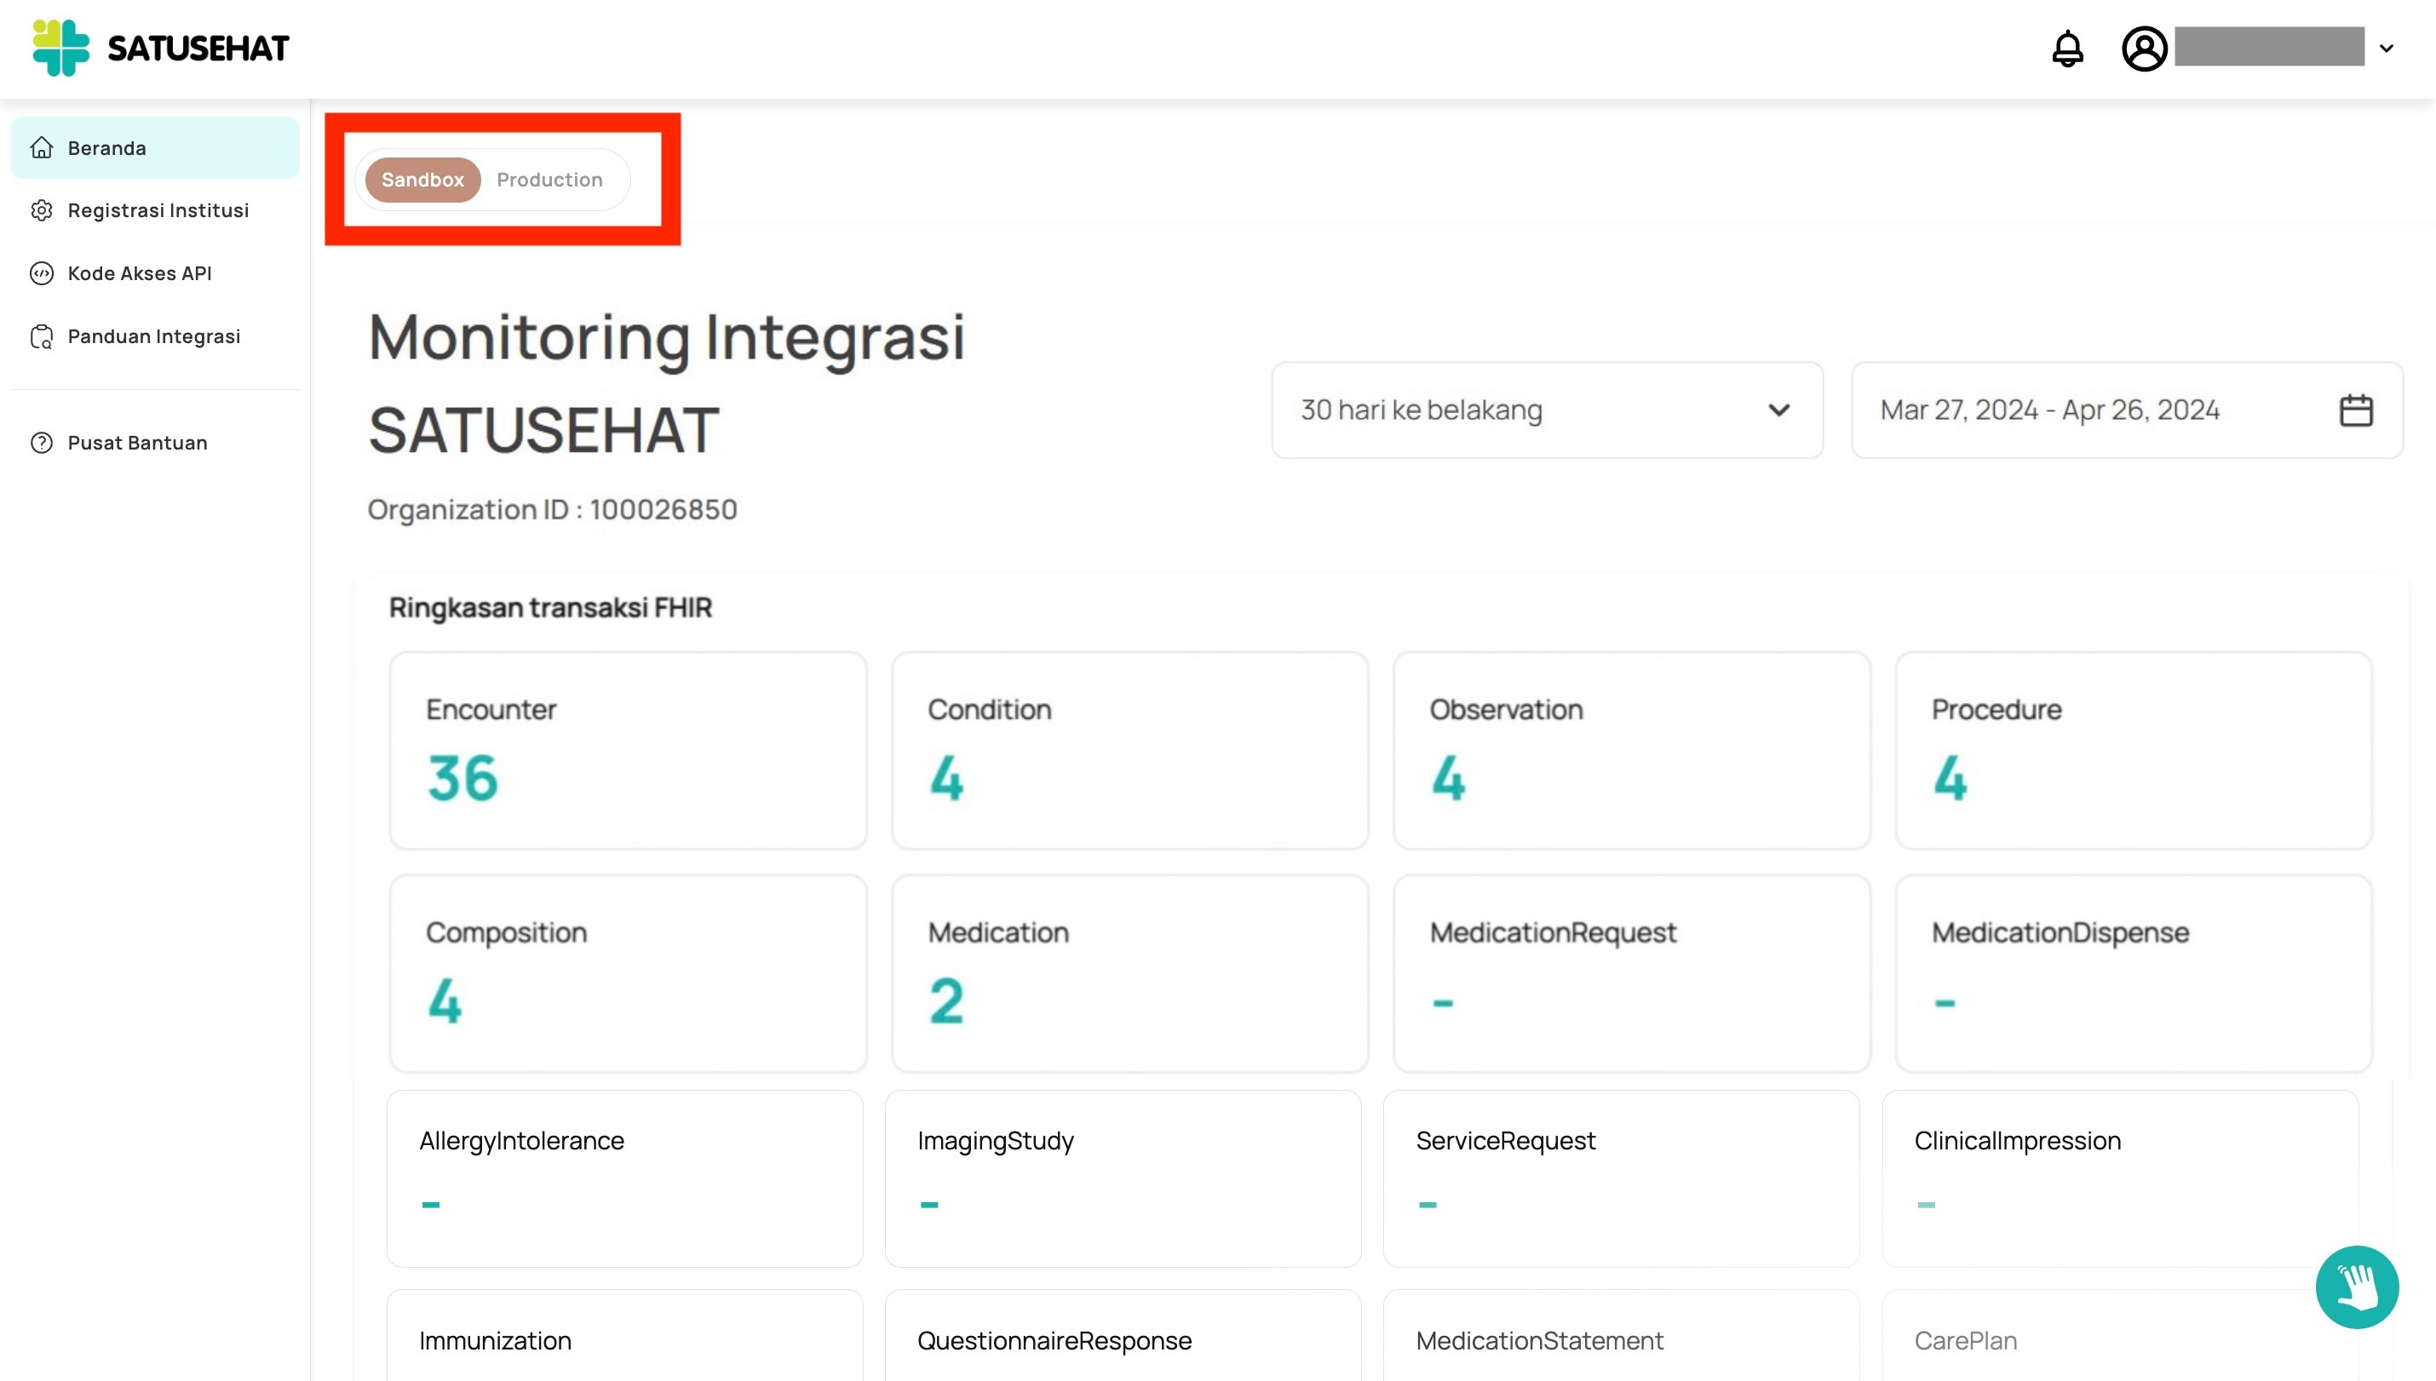Open the Observation card

1632,750
